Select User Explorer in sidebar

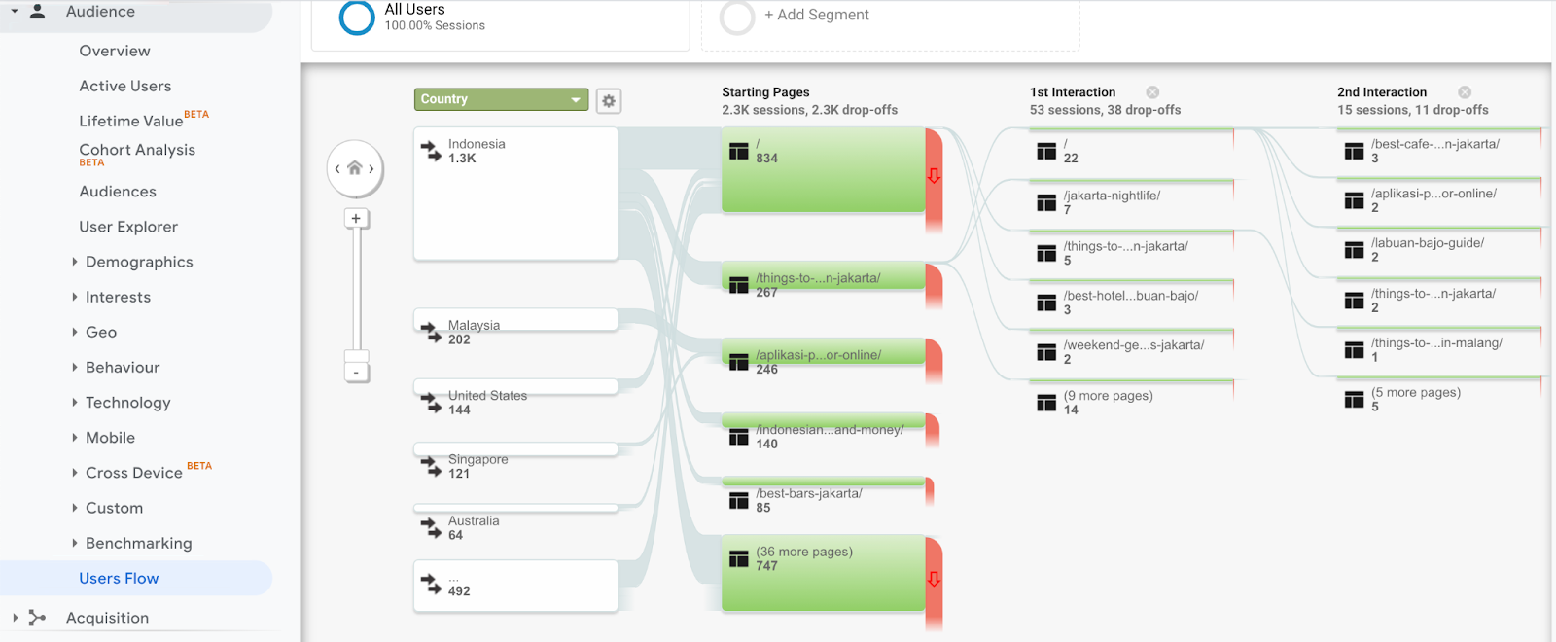tap(128, 227)
